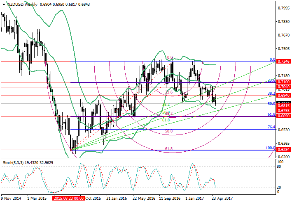This screenshot has height=203, width=292.
Task: Click the 11 Sep 2016 time axis label
Action: point(170,198)
